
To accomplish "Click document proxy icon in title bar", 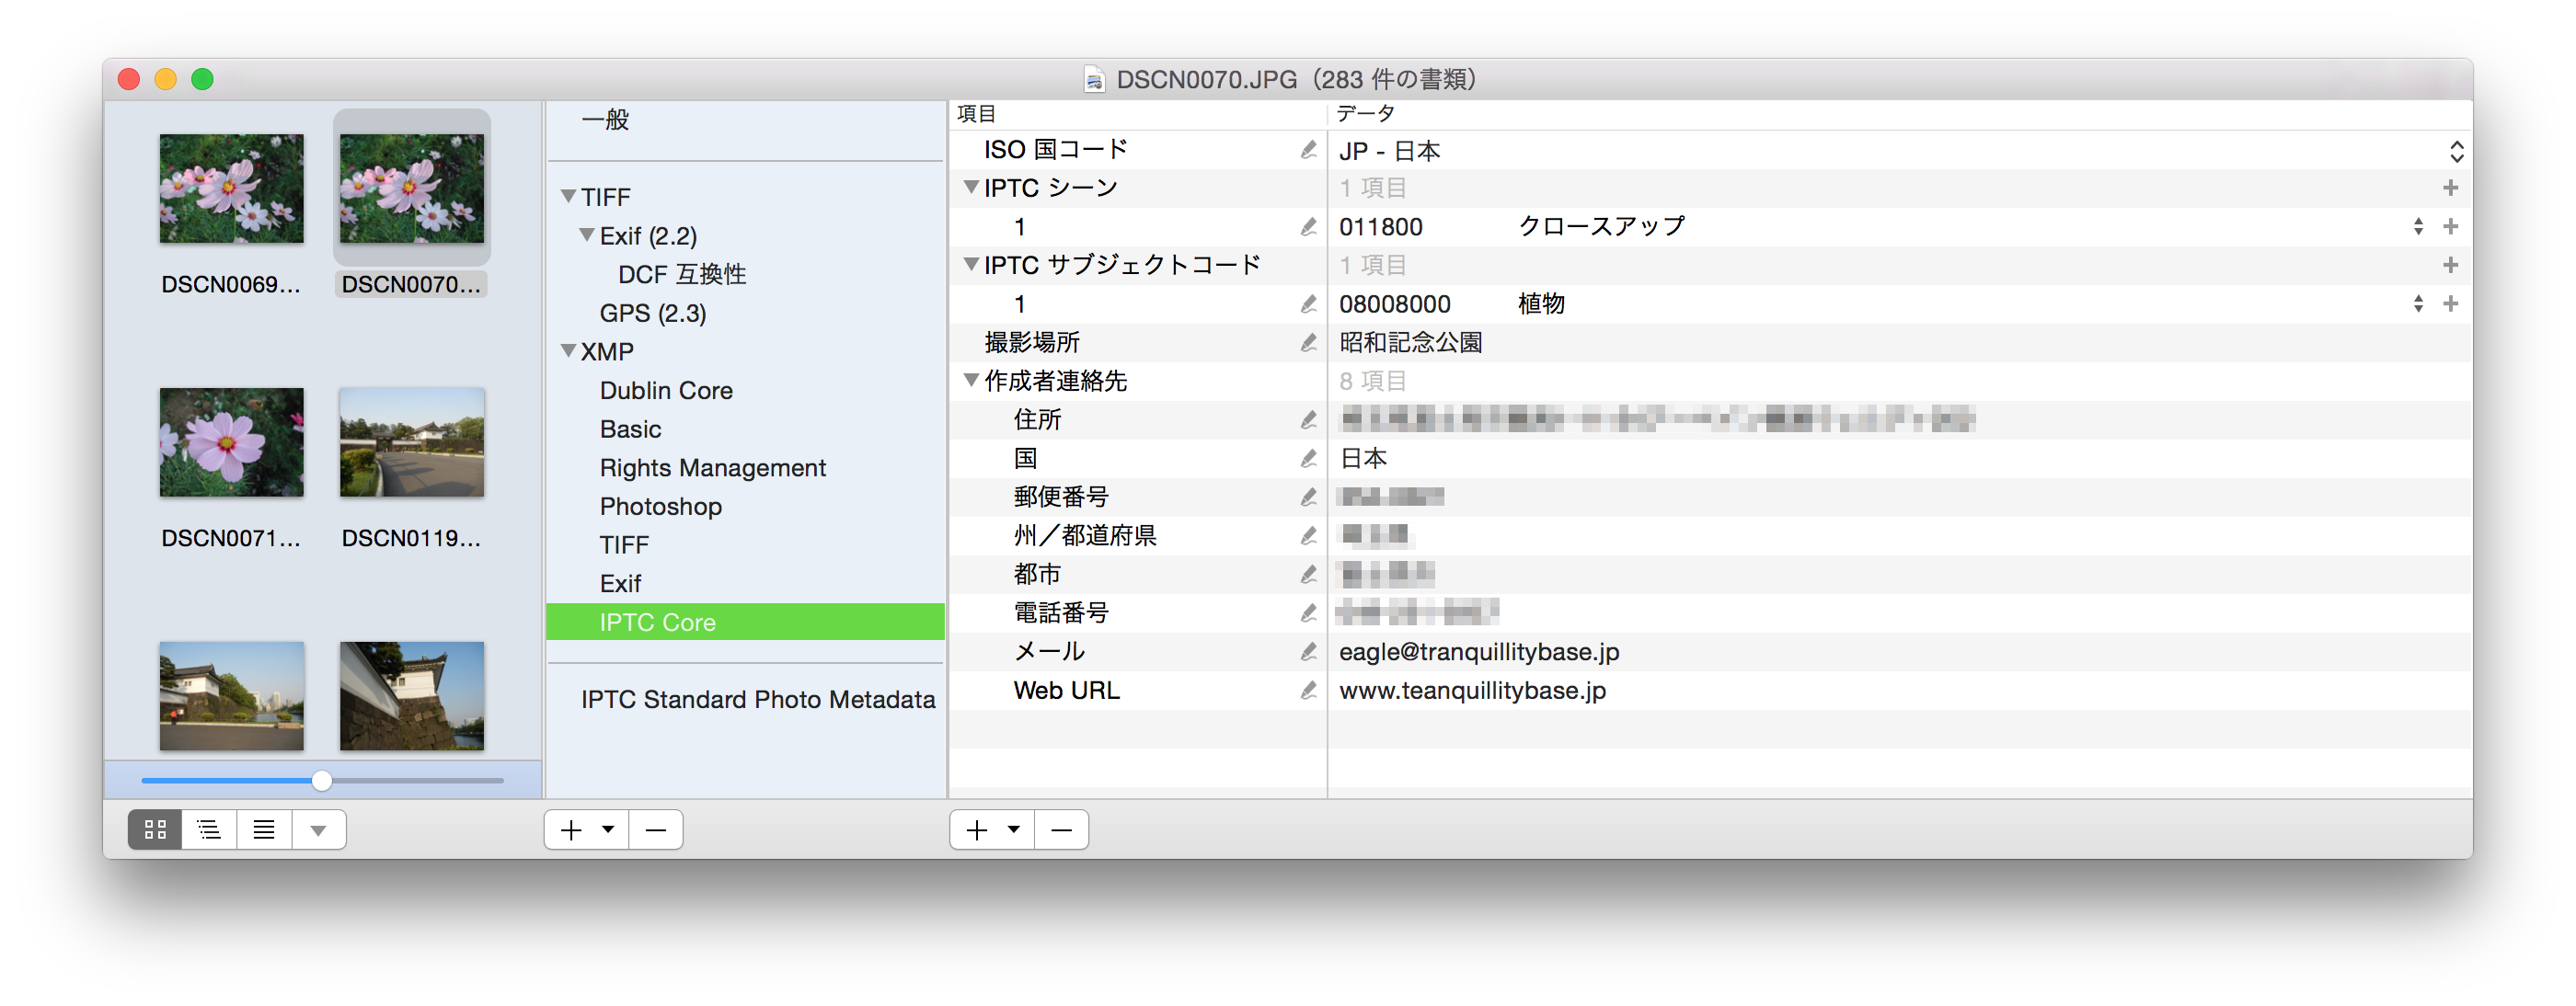I will [1095, 79].
